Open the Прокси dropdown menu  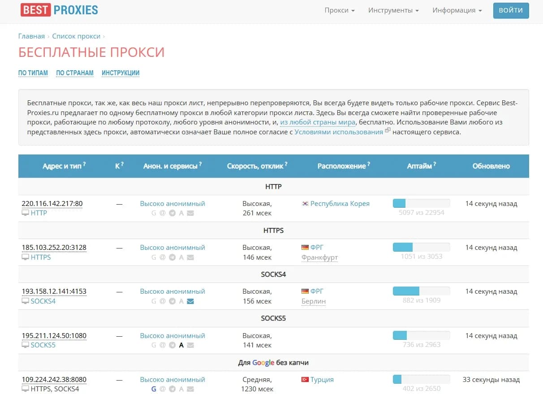coord(339,10)
